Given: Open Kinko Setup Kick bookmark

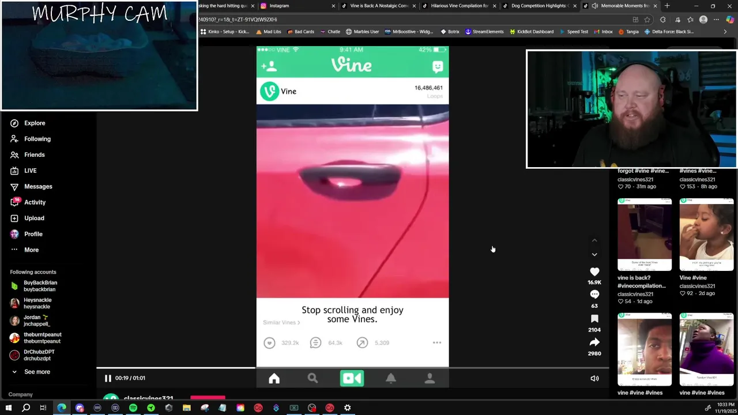Looking at the screenshot, I should [224, 32].
